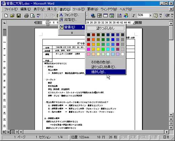Viewport: 175px width, 141px height.
Task: Expand the full Format menu chevron
Action: pyautogui.click(x=72, y=33)
